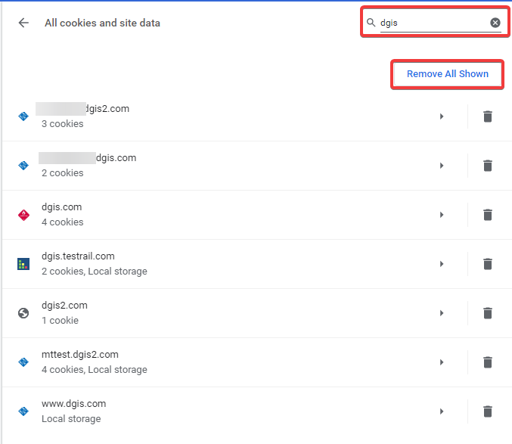Viewport: 512px width, 444px height.
Task: Click the globe icon beside dgis2.com
Action: click(23, 313)
